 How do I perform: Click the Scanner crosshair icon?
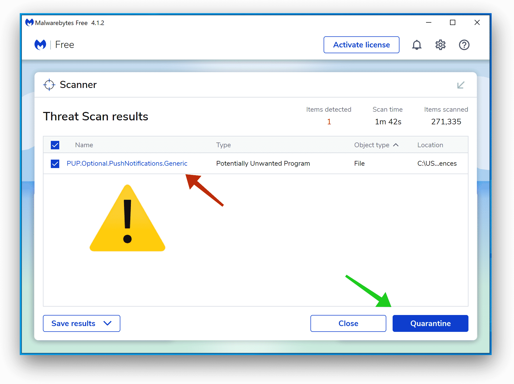[x=49, y=85]
